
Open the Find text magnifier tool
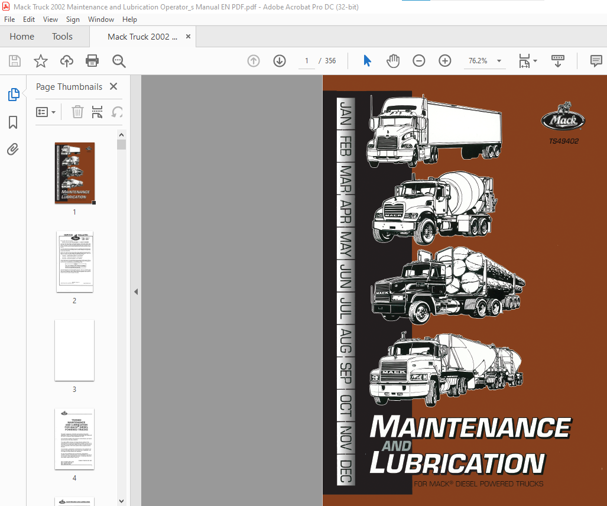point(118,61)
